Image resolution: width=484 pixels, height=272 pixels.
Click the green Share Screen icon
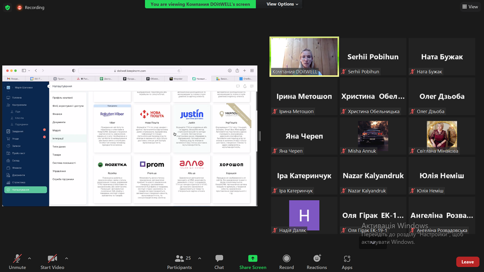(253, 259)
